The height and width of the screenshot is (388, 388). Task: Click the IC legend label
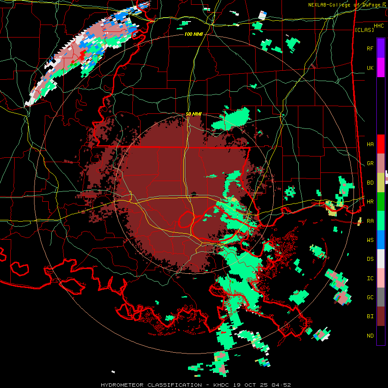pos(370,278)
